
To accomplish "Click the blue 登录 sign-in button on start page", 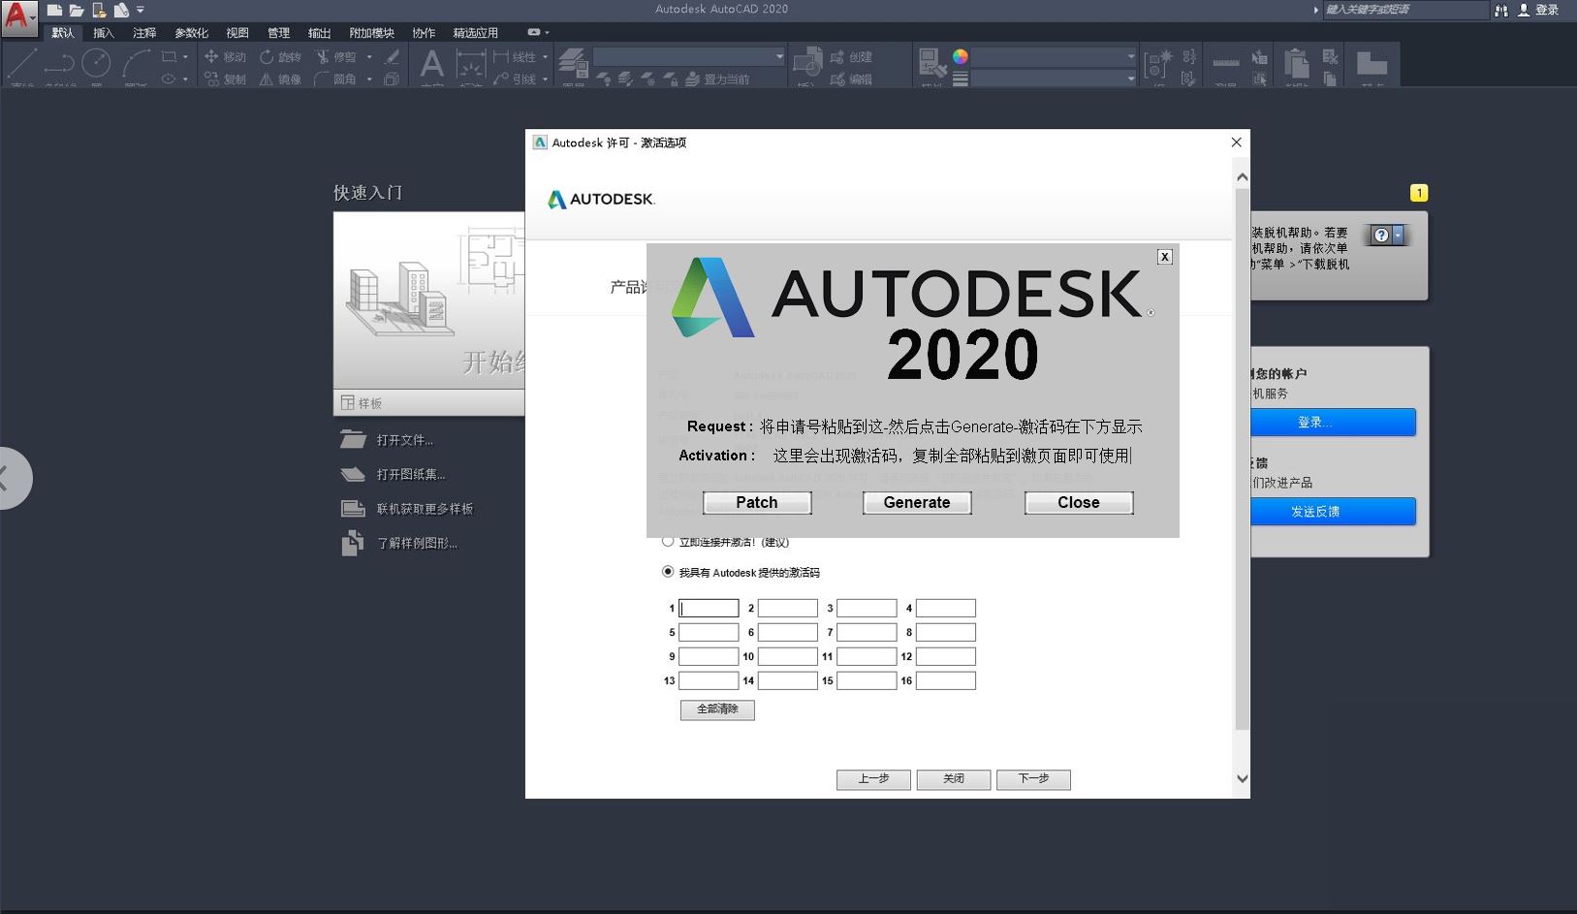I will (x=1333, y=423).
